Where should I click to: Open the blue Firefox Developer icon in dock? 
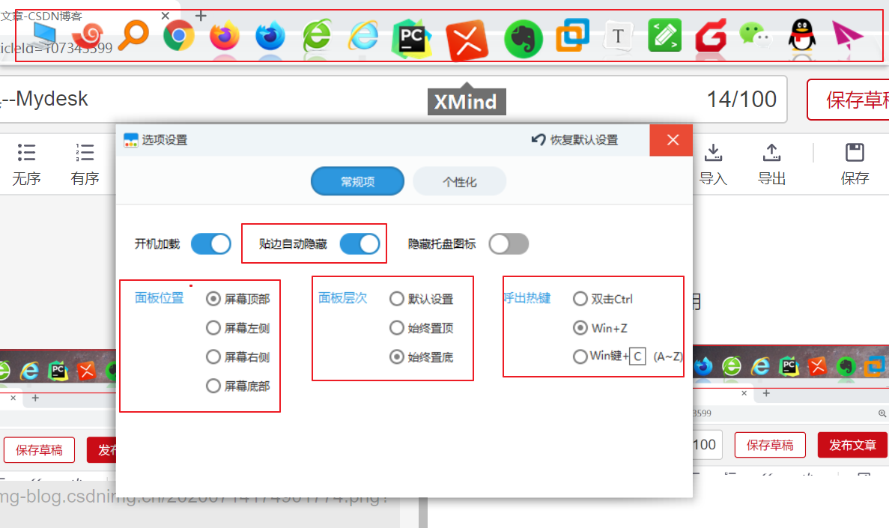[270, 36]
